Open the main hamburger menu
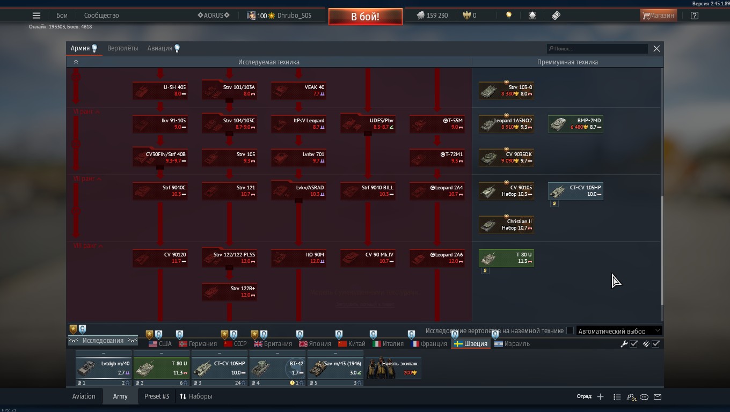 pyautogui.click(x=36, y=16)
